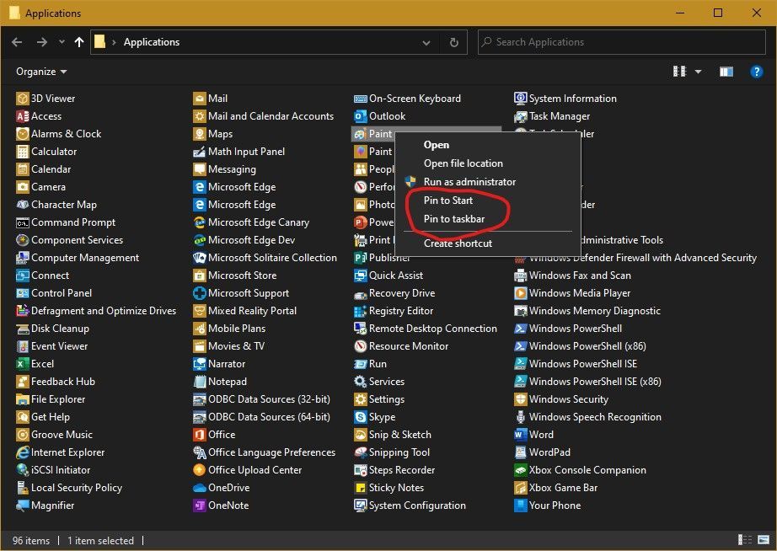Click the Snipping Tool icon
777x551 pixels.
pyautogui.click(x=360, y=452)
